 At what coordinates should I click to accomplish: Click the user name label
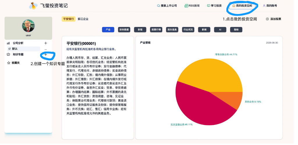tap(28, 35)
